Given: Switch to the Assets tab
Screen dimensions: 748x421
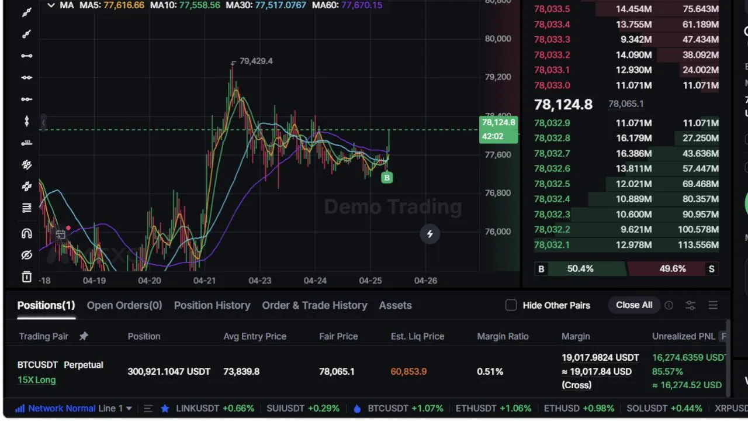Looking at the screenshot, I should point(395,305).
